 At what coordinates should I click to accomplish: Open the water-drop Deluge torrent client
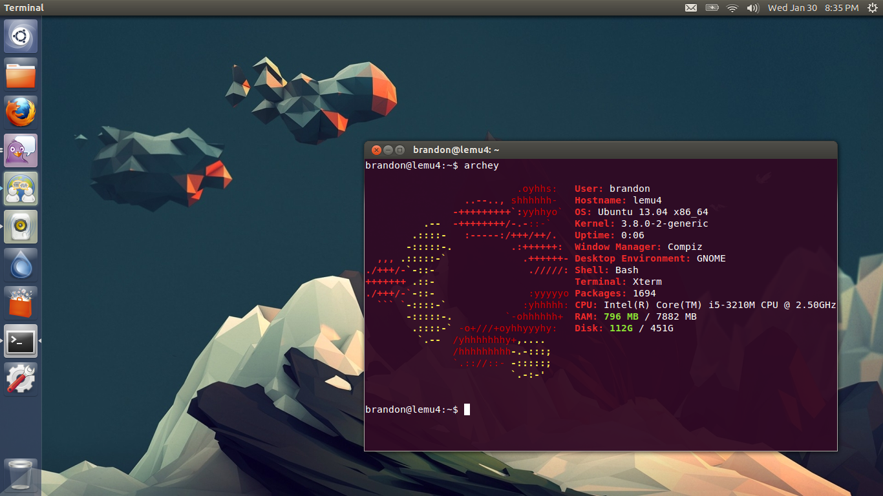click(x=20, y=264)
